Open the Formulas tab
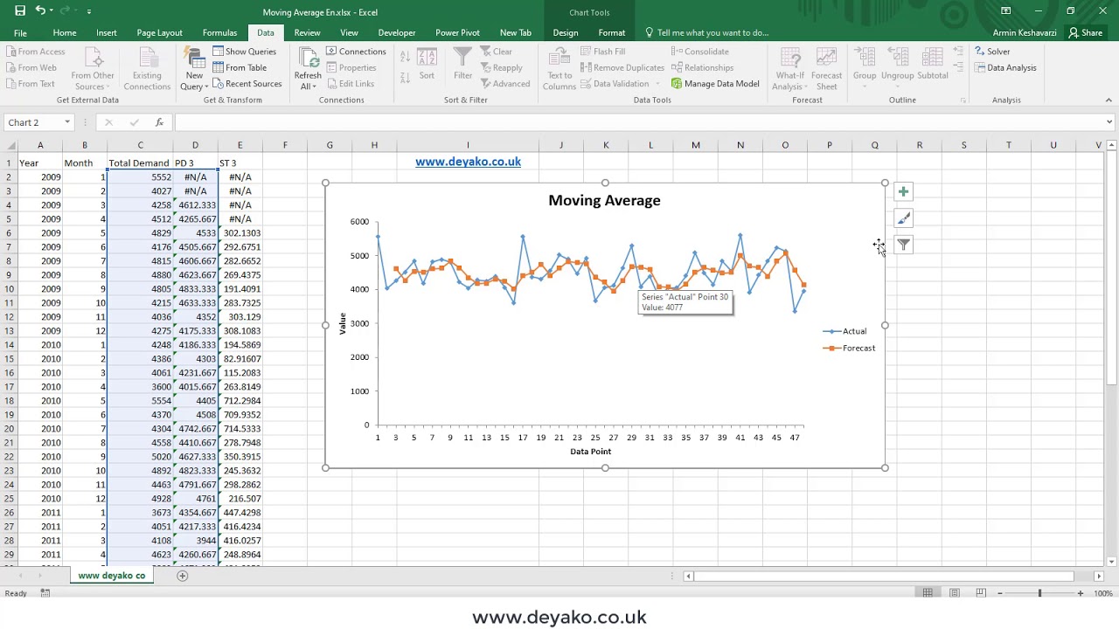The height and width of the screenshot is (629, 1119). [219, 33]
